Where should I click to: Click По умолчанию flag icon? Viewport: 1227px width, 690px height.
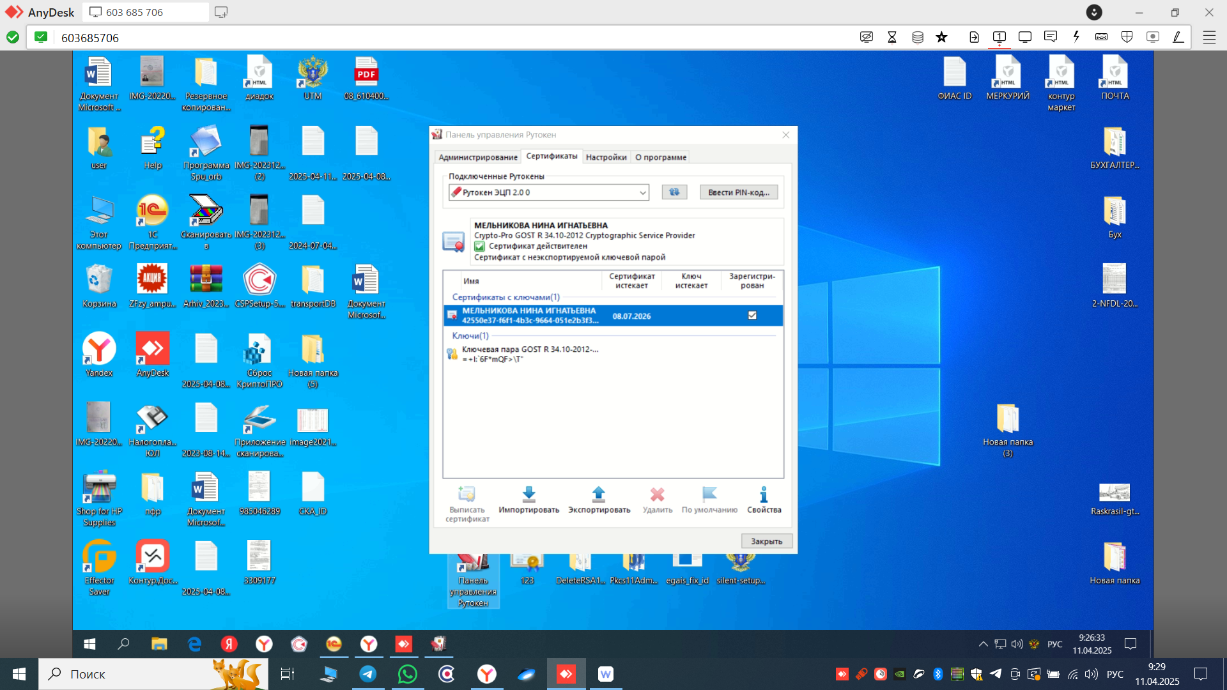click(709, 500)
